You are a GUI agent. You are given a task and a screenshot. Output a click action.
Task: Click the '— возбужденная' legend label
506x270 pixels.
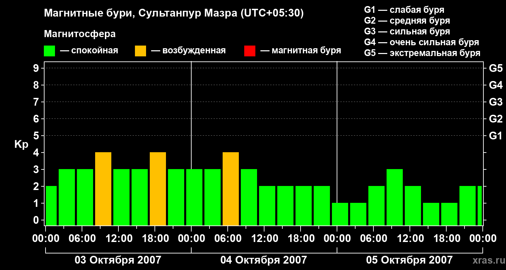pyautogui.click(x=188, y=51)
